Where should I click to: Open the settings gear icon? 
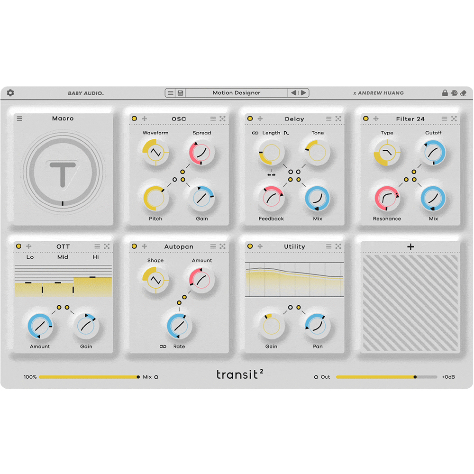click(10, 92)
